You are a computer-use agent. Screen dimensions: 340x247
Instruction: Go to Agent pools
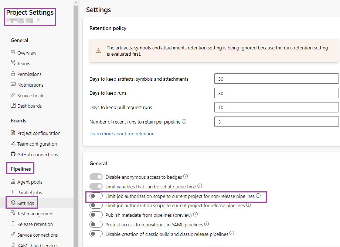pyautogui.click(x=30, y=182)
